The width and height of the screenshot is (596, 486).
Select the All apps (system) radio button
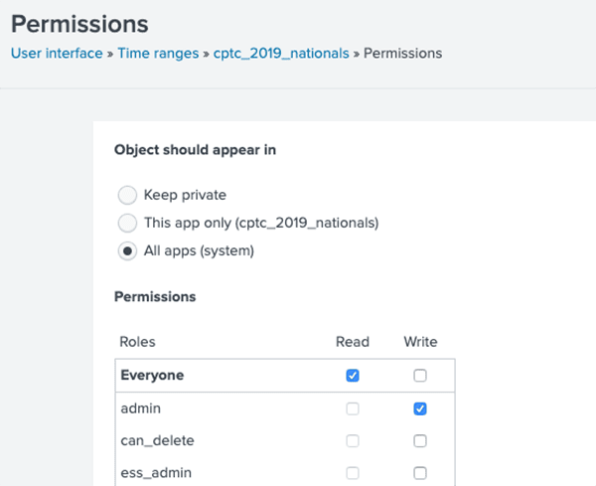(127, 251)
